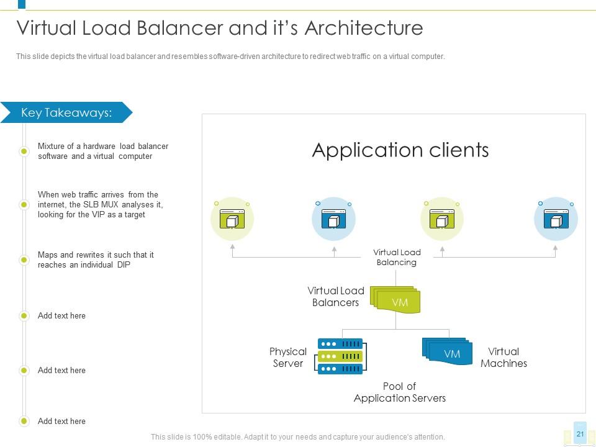The image size is (596, 447).
Task: Click the 'Mixture of a hardware load balancer' text
Action: (103, 151)
